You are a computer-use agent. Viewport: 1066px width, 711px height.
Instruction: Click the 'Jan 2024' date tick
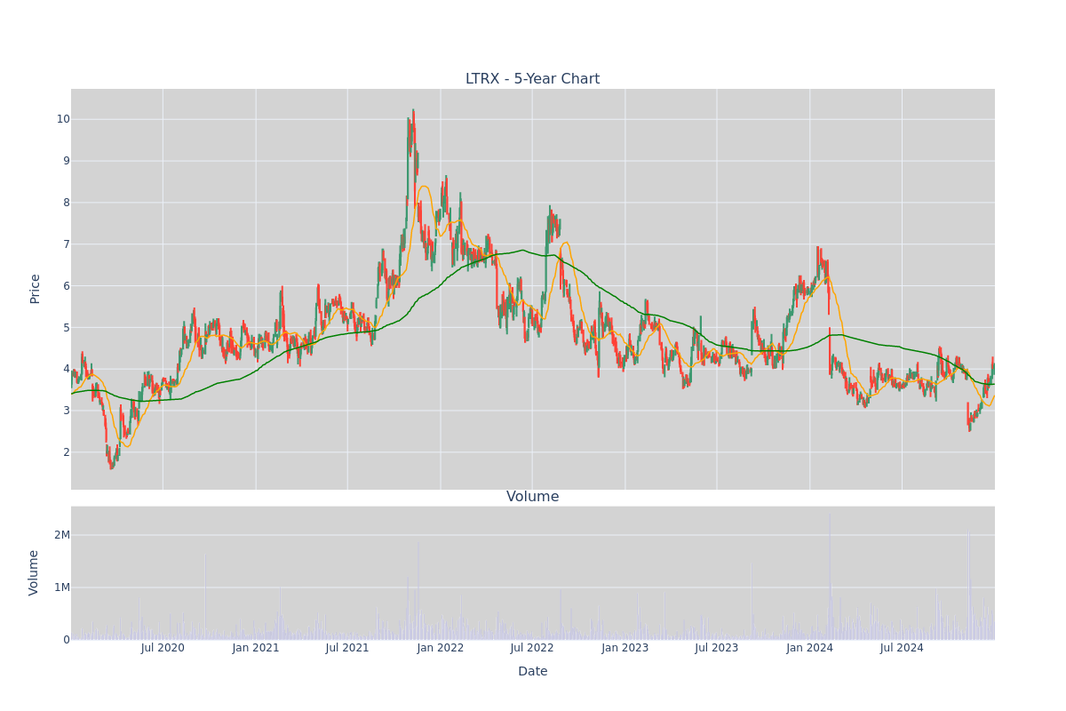[x=810, y=648]
